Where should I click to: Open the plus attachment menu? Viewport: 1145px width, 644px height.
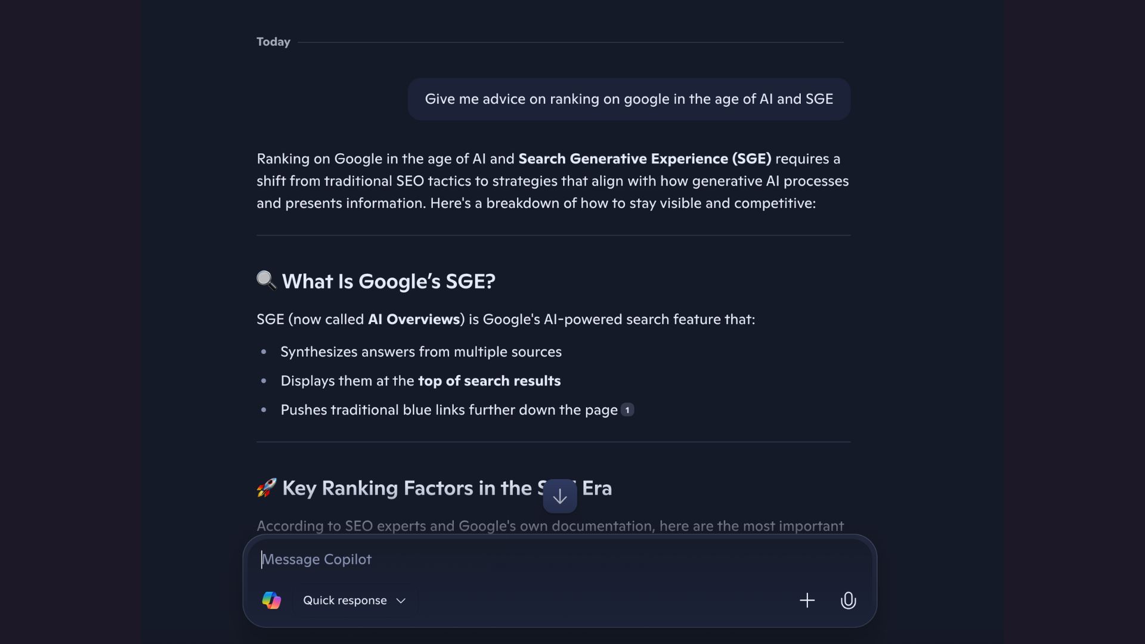[x=807, y=600]
